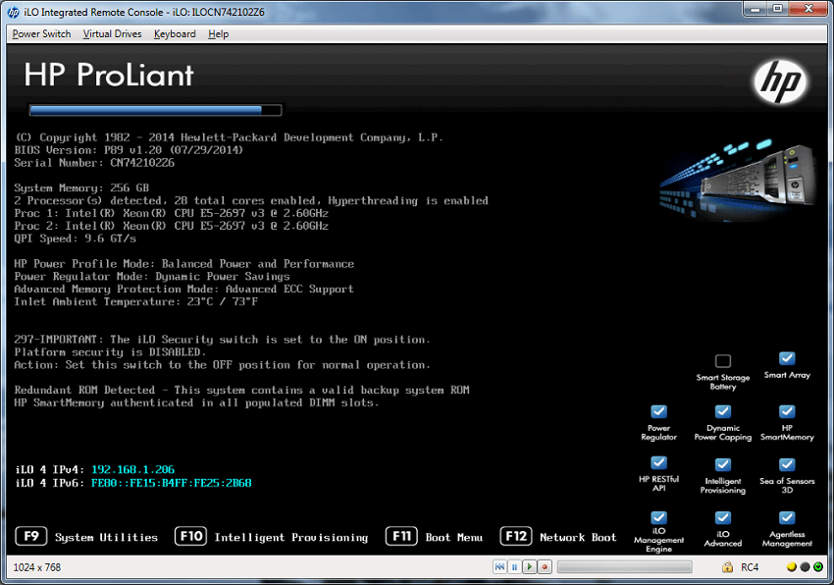Maximize the iLO Remote Console window
The width and height of the screenshot is (834, 585).
[x=777, y=9]
